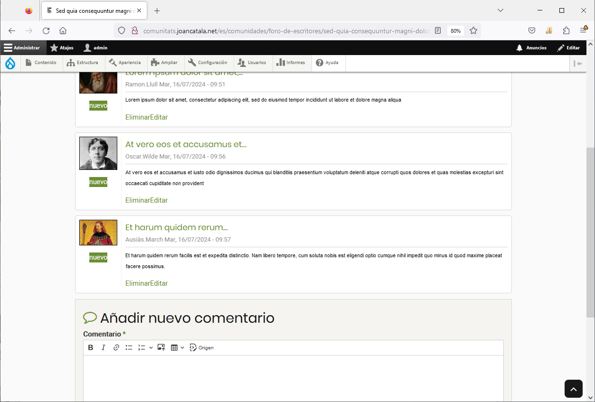Open the Usuarios admin menu
This screenshot has height=402, width=595.
coord(252,63)
